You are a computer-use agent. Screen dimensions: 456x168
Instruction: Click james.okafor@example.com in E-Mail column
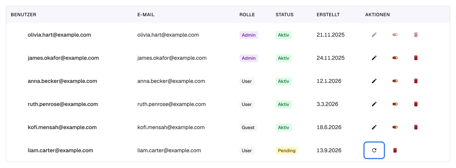pos(172,58)
